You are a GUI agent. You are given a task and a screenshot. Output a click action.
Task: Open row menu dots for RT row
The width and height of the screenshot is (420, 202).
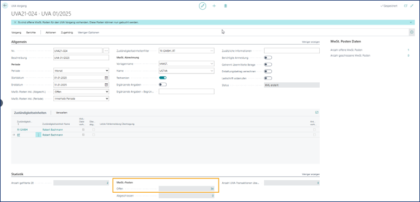tap(38, 135)
